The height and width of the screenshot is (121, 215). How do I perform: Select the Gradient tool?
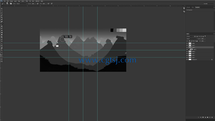click(x=2, y=33)
